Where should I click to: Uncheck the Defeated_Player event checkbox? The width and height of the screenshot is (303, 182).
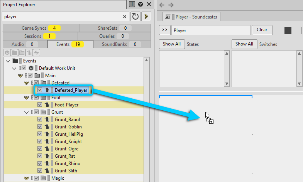point(40,90)
